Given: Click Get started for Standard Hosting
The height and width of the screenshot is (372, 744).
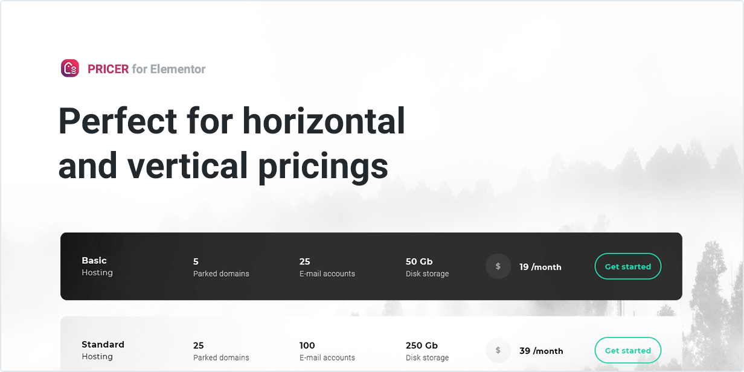Looking at the screenshot, I should coord(627,350).
